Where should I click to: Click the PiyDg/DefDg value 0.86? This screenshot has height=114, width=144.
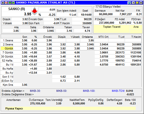pos(101,103)
